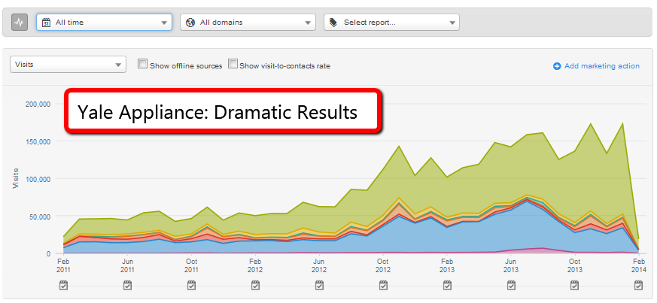This screenshot has width=657, height=303.
Task: Click marketing action calendar icon under Oct 2013
Action: [x=575, y=286]
